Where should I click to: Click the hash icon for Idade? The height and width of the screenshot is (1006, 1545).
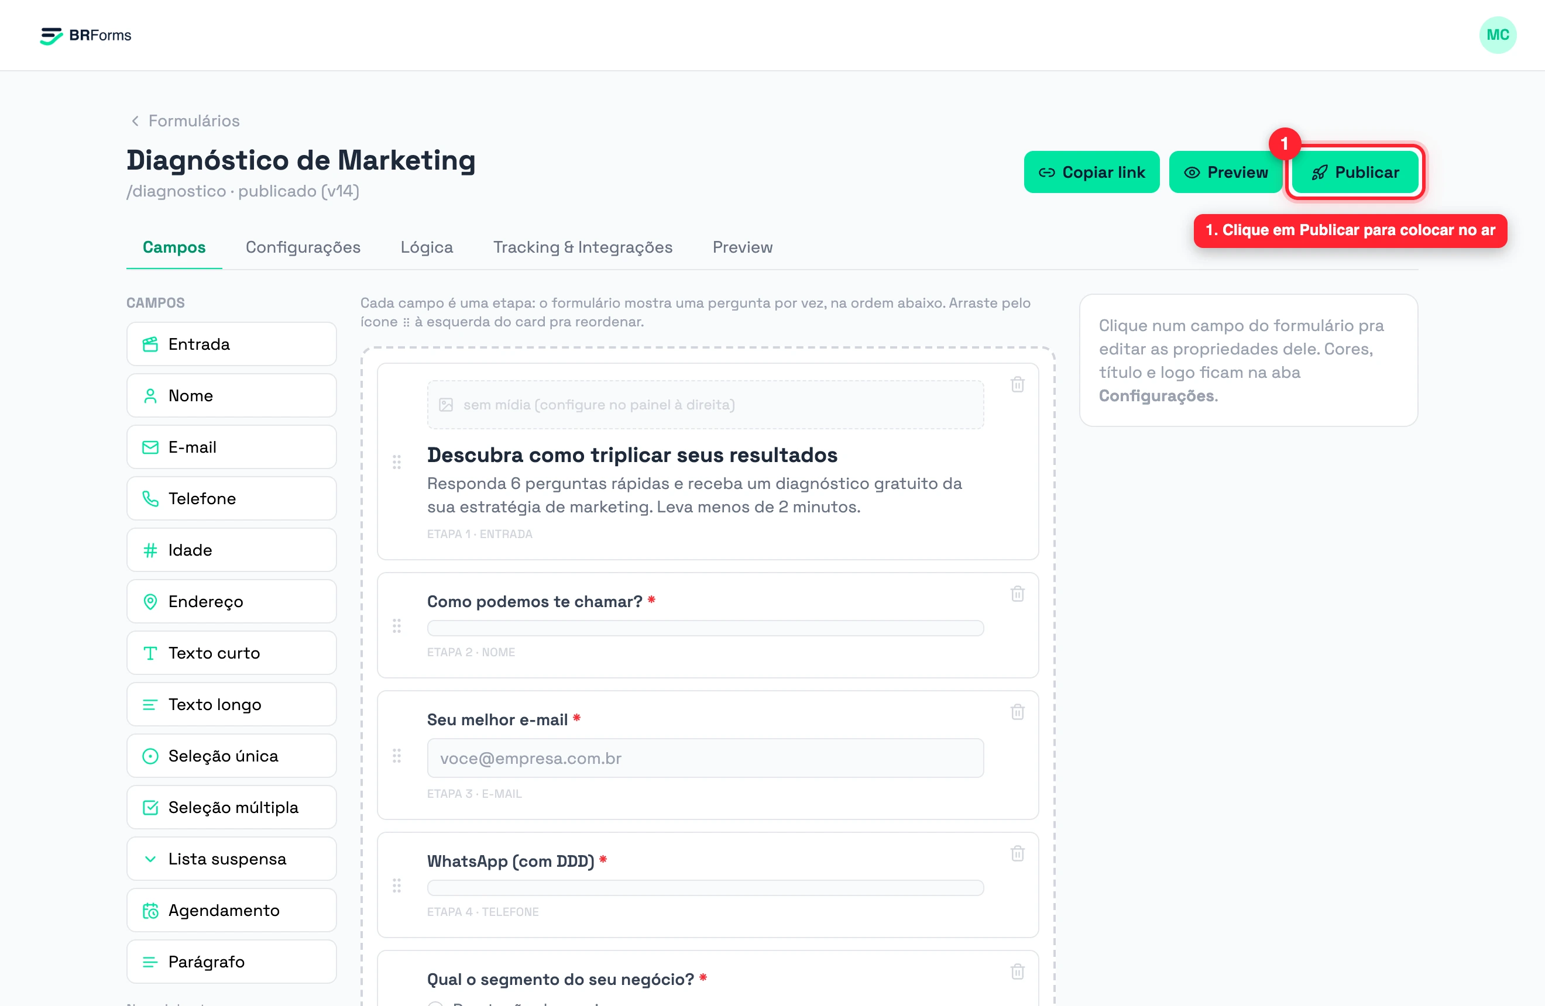[150, 550]
